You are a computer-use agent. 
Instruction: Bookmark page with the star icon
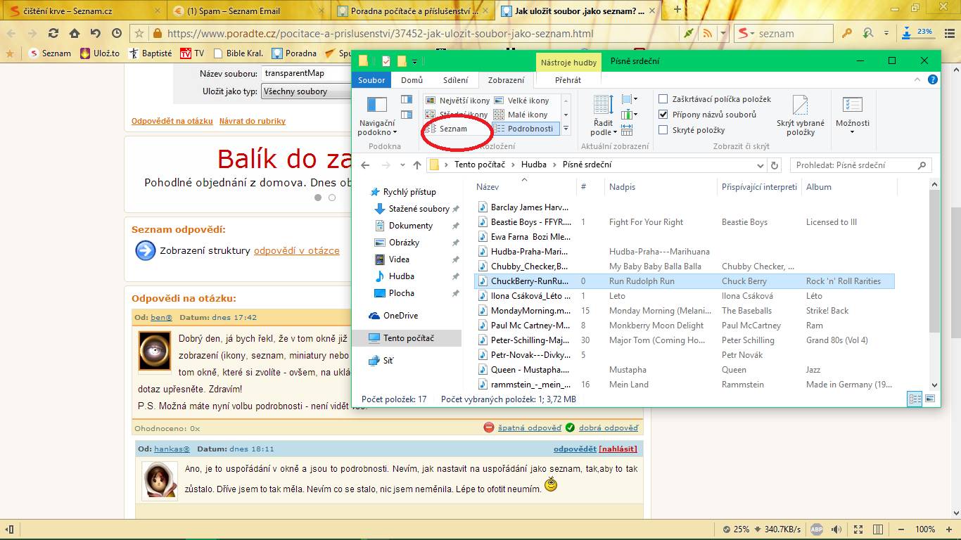pos(139,33)
